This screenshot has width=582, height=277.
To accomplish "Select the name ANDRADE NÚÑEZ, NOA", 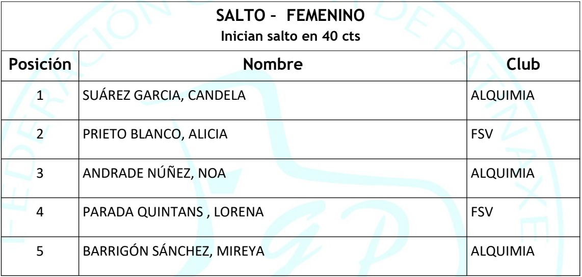I will pyautogui.click(x=154, y=173).
